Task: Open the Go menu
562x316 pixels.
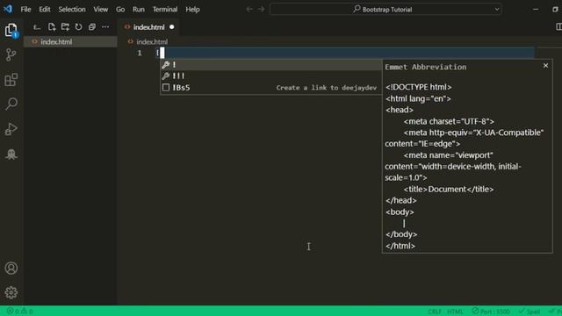Action: coord(120,10)
